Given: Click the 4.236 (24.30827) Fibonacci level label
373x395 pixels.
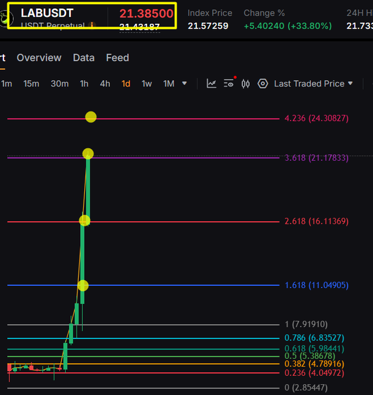Looking at the screenshot, I should click(x=317, y=119).
